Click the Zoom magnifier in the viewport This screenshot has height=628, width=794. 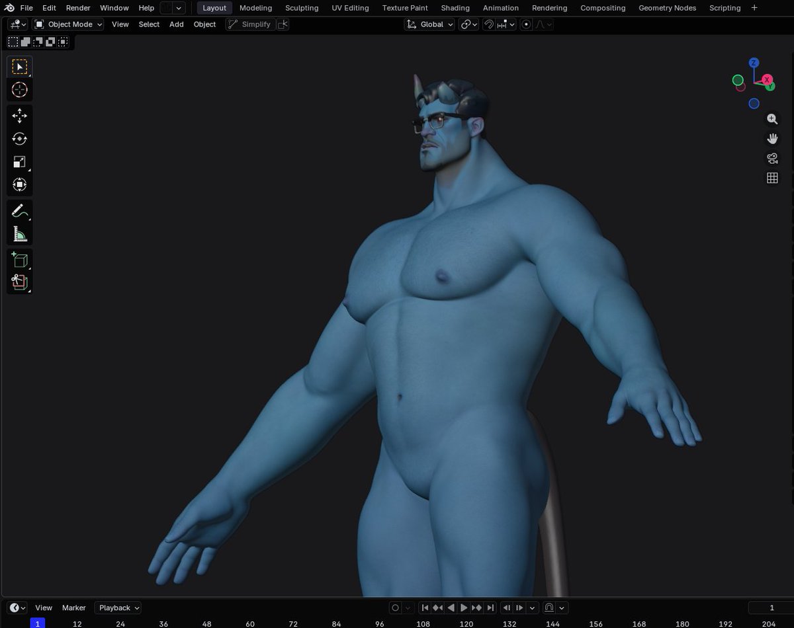[772, 118]
